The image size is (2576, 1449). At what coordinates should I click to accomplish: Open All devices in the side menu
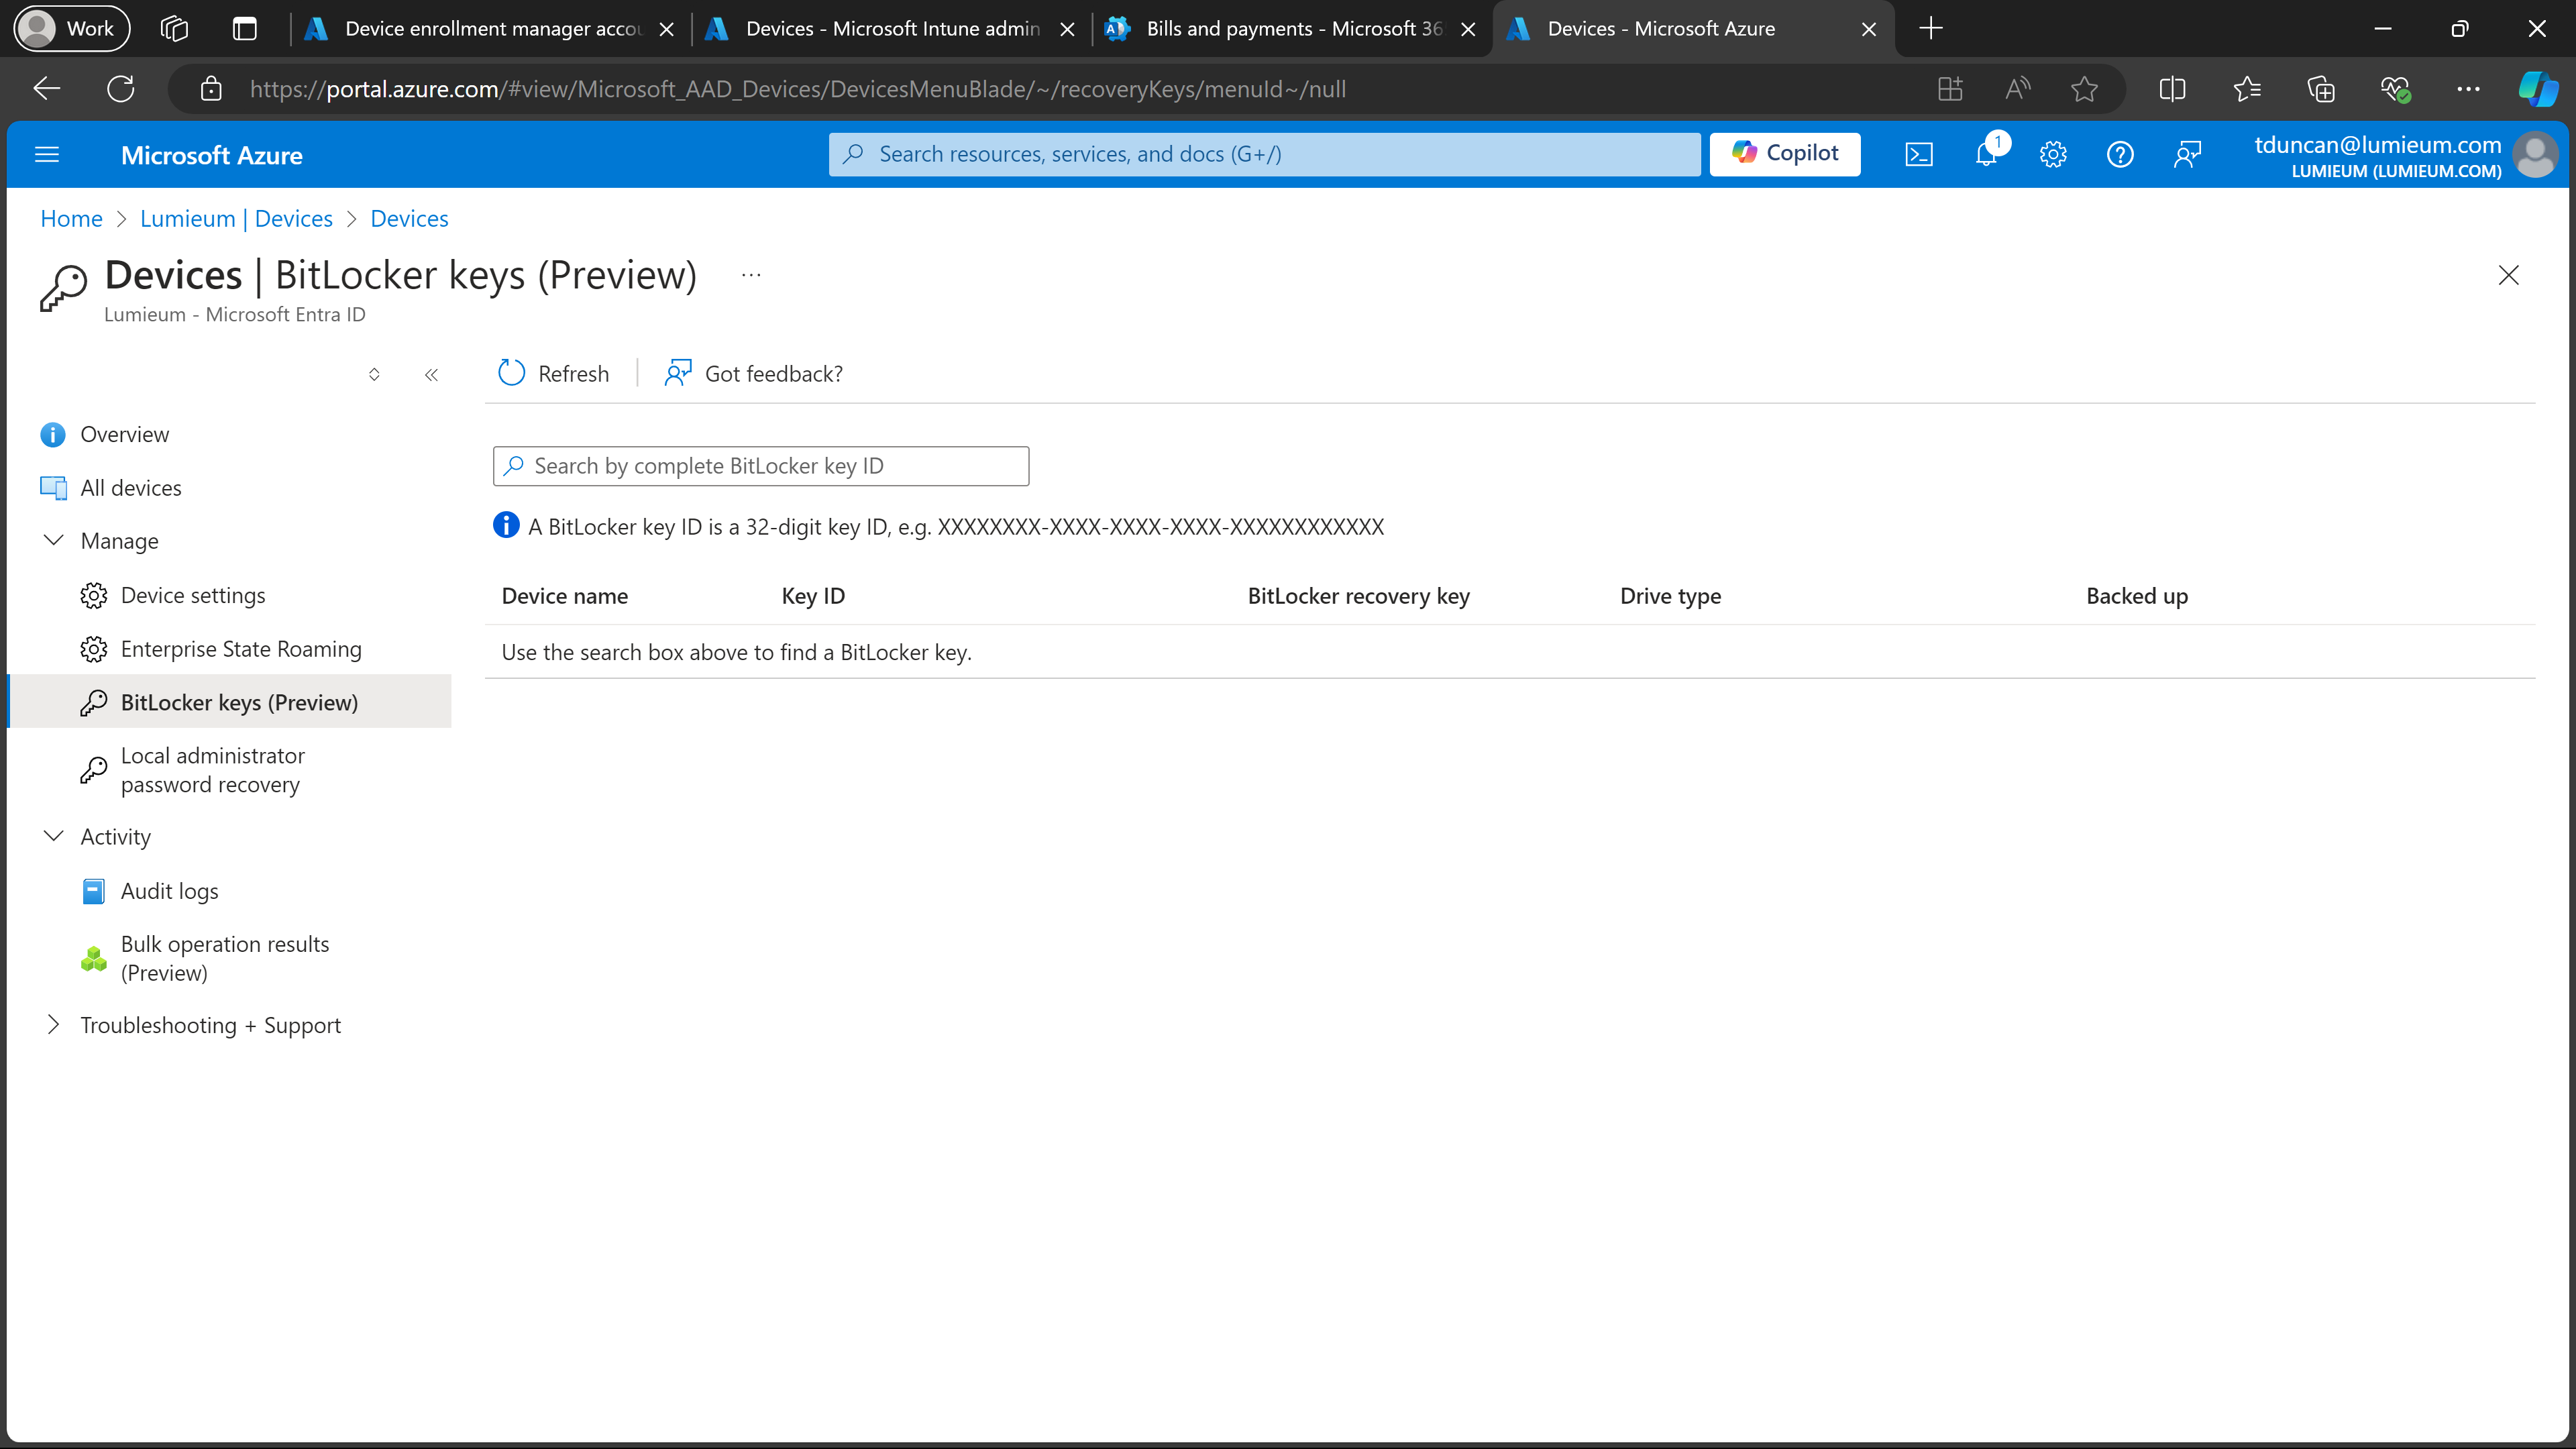coord(131,488)
